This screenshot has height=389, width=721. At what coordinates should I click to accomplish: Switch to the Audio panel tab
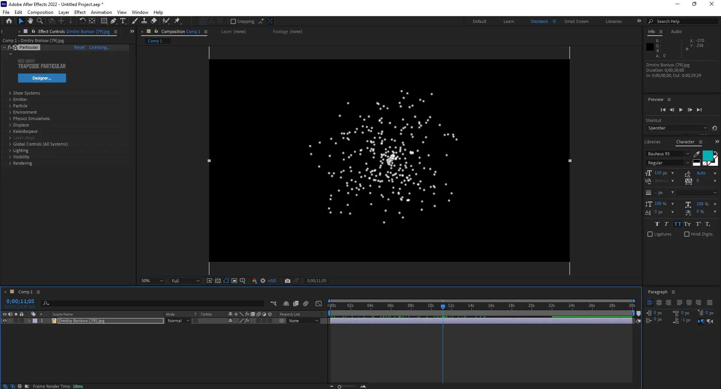676,32
